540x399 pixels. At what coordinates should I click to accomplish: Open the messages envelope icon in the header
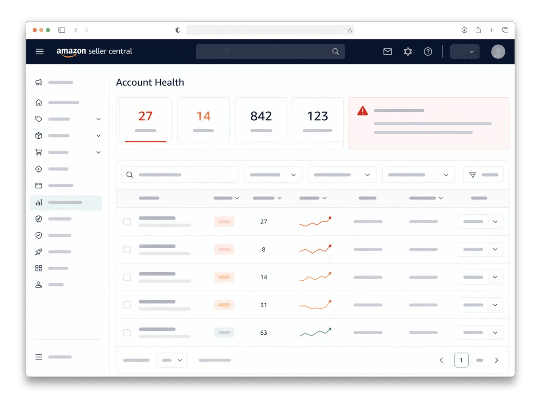[x=387, y=51]
